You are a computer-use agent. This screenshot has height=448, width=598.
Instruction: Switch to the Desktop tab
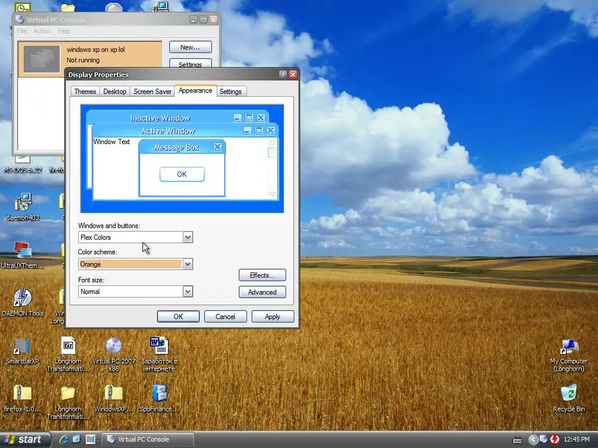click(114, 92)
